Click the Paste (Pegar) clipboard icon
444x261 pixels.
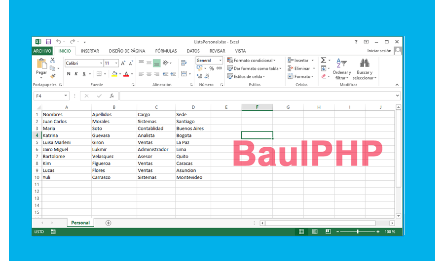point(41,64)
